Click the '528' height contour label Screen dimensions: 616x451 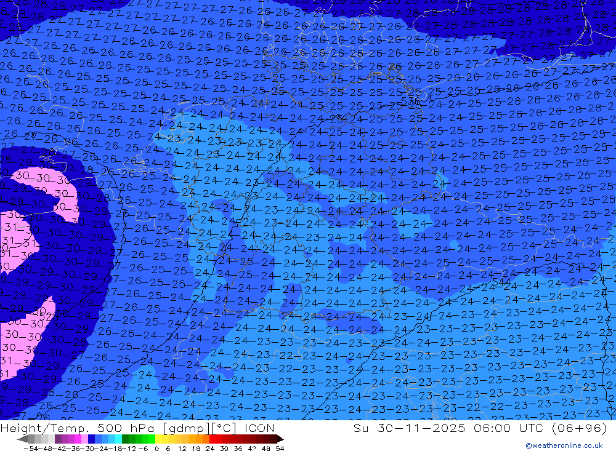point(49,316)
